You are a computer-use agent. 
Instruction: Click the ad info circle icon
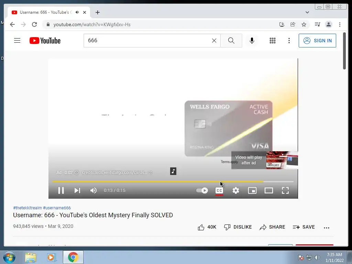pyautogui.click(x=76, y=173)
